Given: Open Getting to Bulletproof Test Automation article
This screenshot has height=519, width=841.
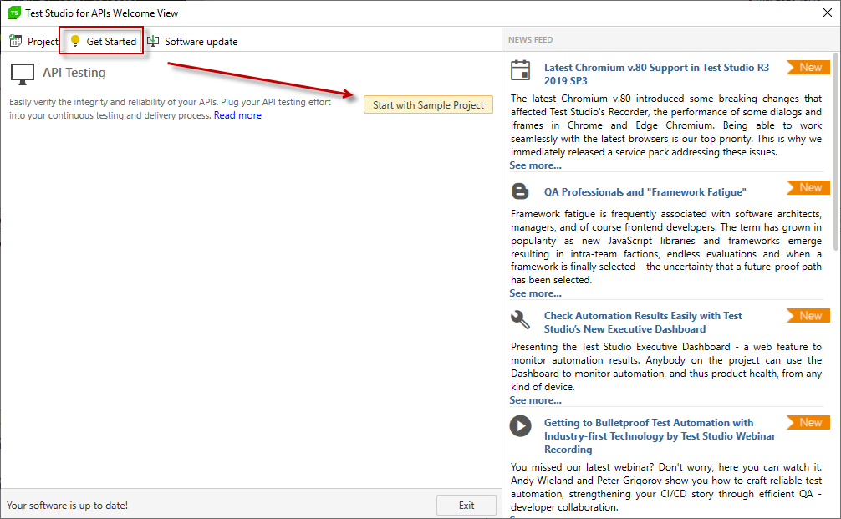Looking at the screenshot, I should coord(660,436).
